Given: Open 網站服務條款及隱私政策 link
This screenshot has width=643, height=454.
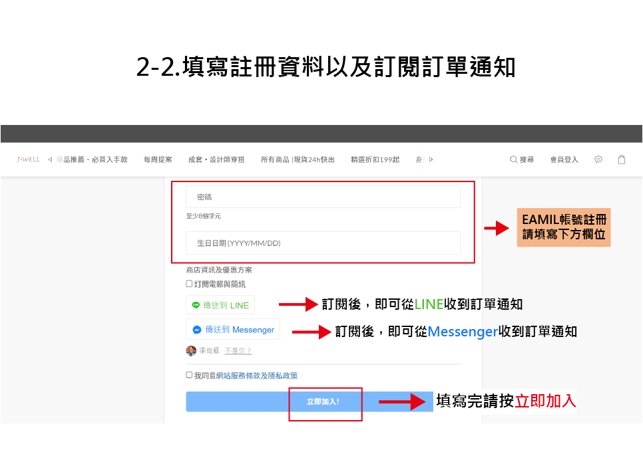Looking at the screenshot, I should click(x=254, y=376).
